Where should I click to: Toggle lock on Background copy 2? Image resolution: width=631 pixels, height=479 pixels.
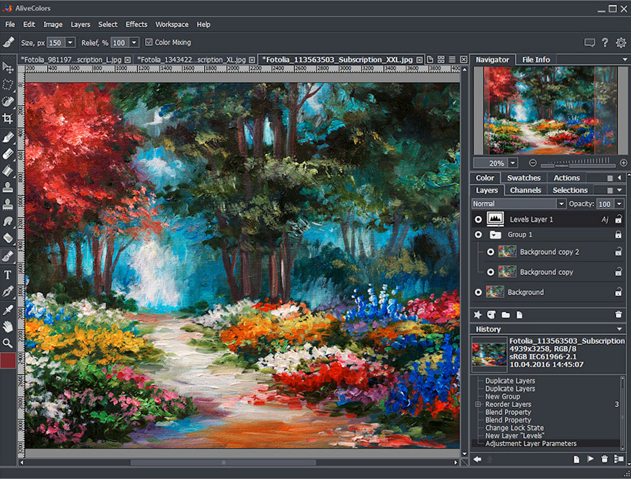[618, 252]
